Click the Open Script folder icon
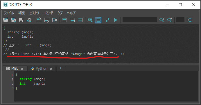The image size is (201, 105). click(x=6, y=20)
